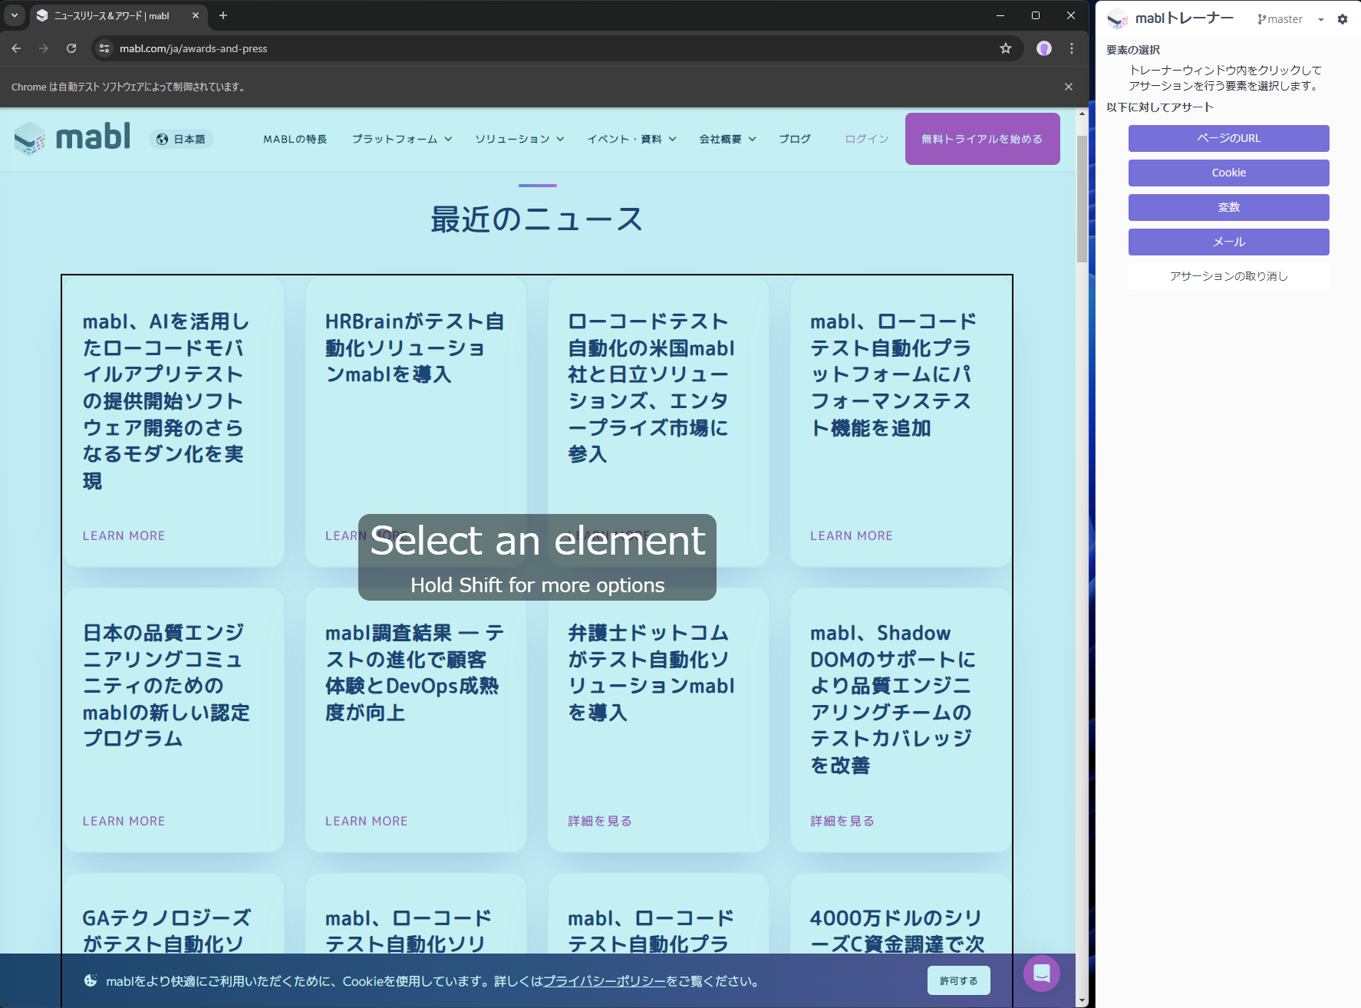This screenshot has height=1008, width=1361.
Task: Click the 最近のニュース heading
Action: 537,219
